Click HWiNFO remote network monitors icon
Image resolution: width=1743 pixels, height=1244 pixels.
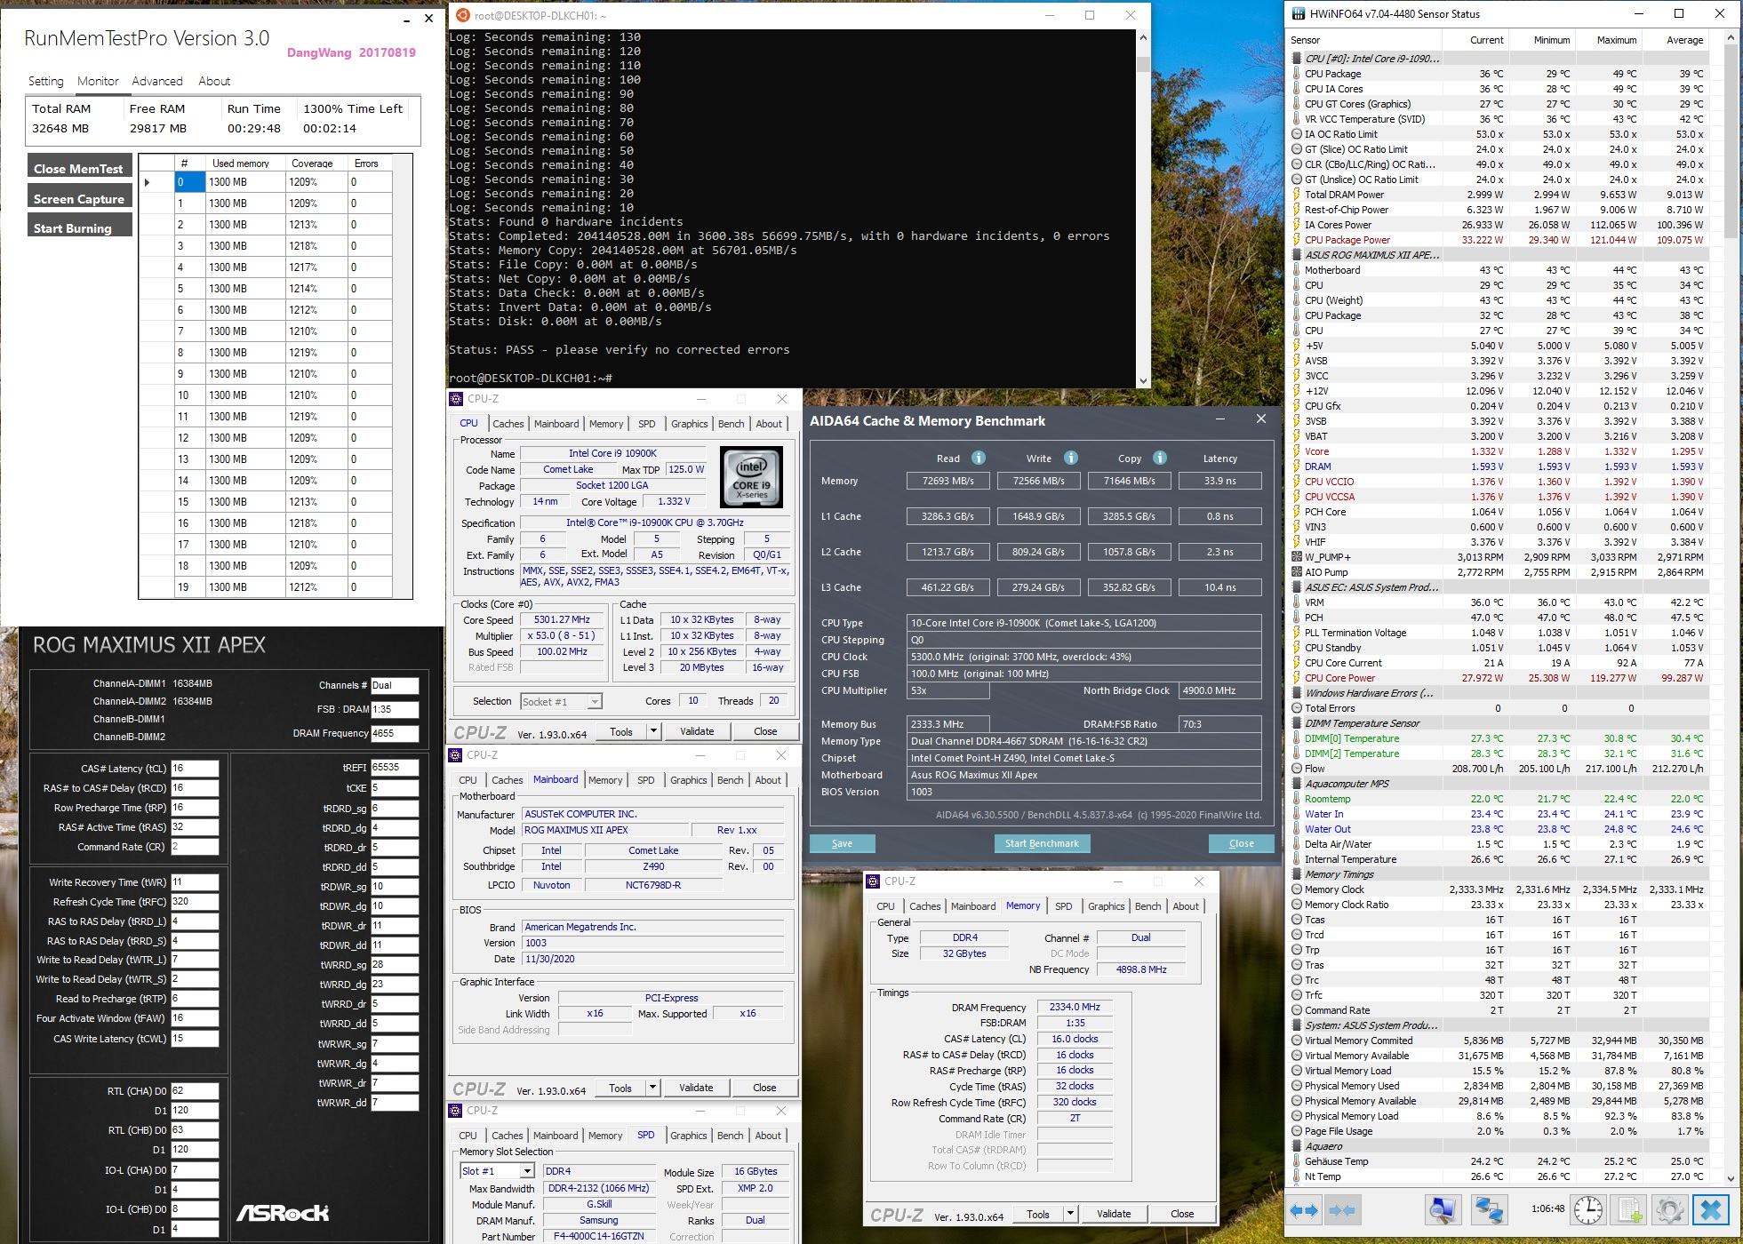click(1489, 1210)
